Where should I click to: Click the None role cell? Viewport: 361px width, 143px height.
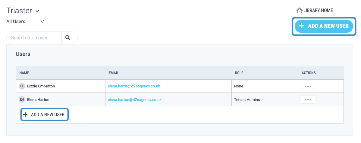click(265, 86)
